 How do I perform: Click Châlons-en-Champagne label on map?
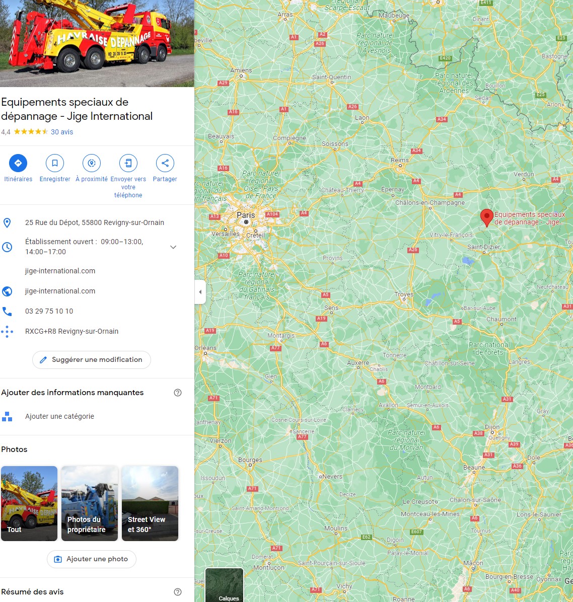click(x=430, y=202)
